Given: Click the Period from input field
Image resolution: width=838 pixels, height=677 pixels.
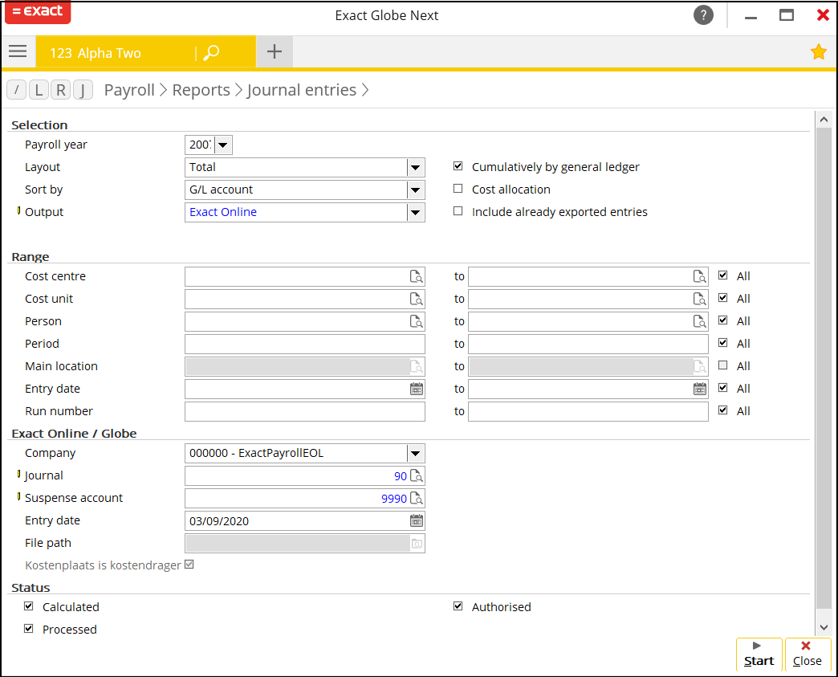Looking at the screenshot, I should pyautogui.click(x=305, y=344).
